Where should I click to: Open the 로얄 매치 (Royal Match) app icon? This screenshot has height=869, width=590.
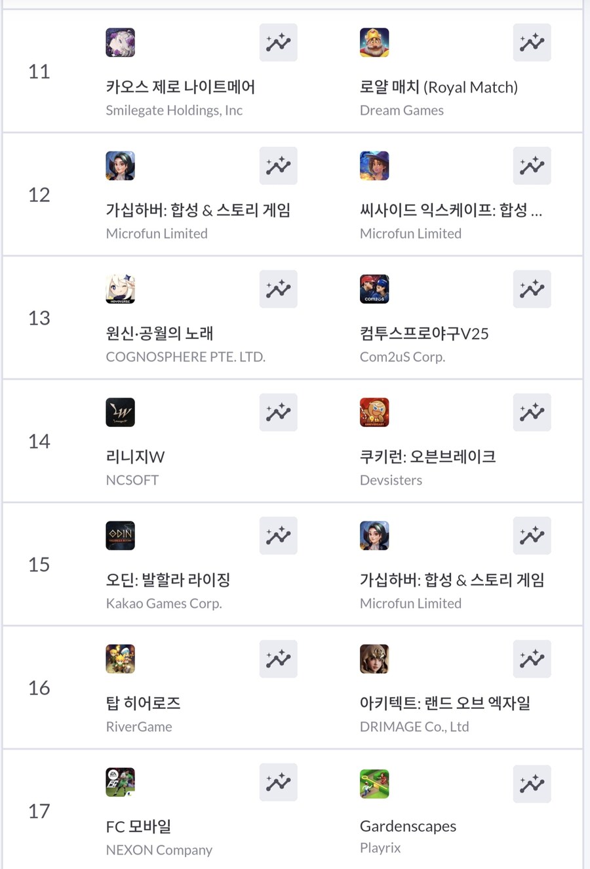[x=374, y=42]
